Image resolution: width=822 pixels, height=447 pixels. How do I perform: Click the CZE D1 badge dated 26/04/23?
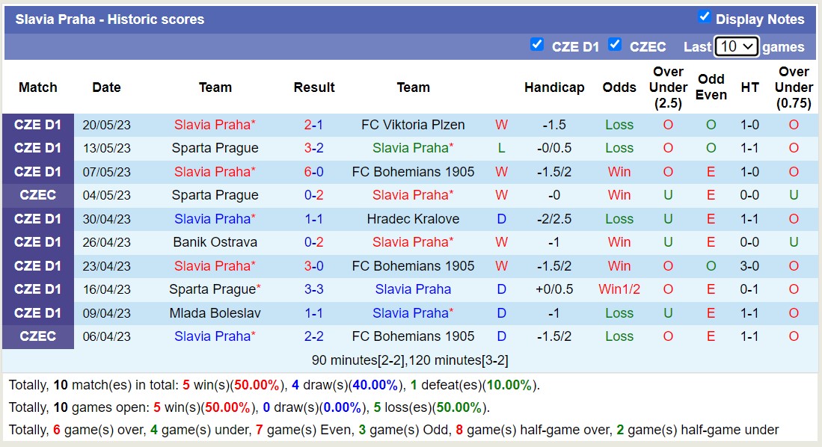point(37,242)
